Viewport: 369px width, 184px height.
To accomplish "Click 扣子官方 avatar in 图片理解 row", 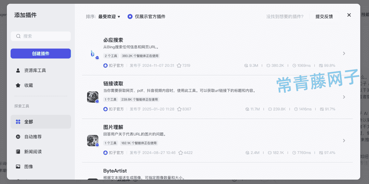I will pos(106,153).
